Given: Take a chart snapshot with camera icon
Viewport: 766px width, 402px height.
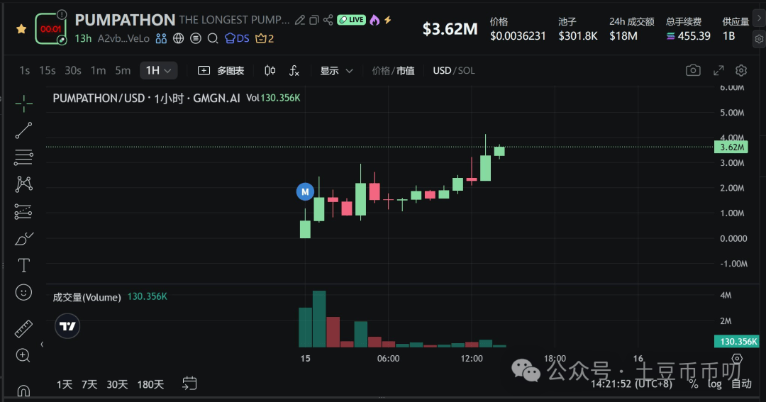Looking at the screenshot, I should tap(693, 70).
